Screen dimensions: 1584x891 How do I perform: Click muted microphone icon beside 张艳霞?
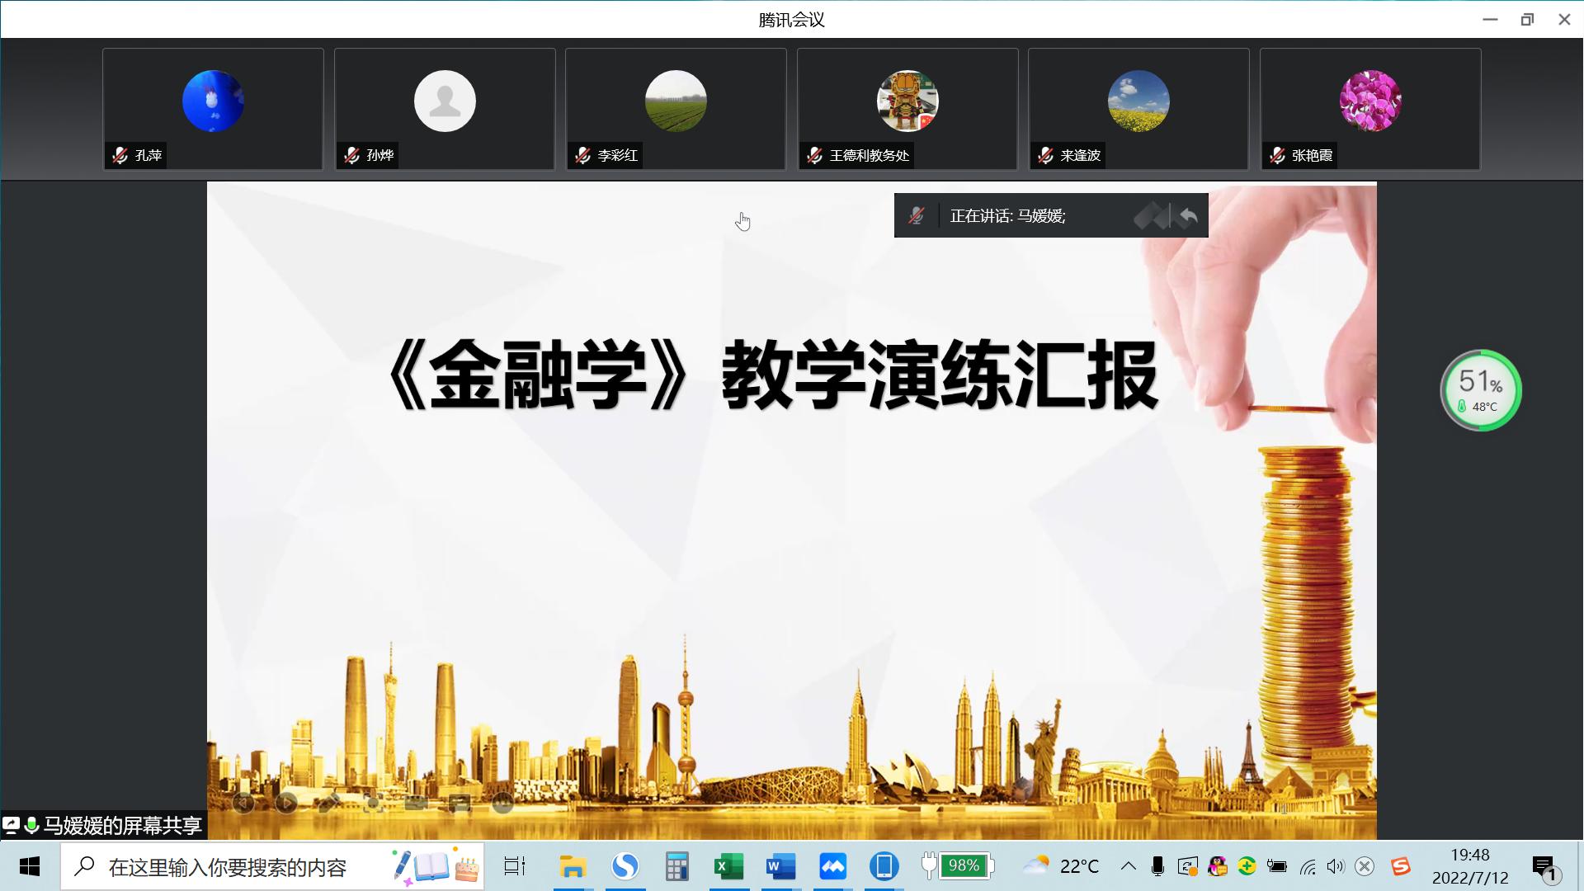pos(1278,155)
